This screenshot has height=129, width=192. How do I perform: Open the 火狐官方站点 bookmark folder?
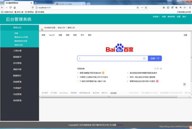(7, 12)
